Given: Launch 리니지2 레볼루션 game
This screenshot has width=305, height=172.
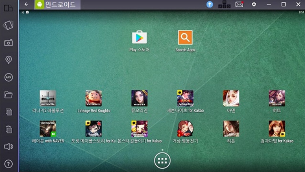Looking at the screenshot, I should [48, 98].
